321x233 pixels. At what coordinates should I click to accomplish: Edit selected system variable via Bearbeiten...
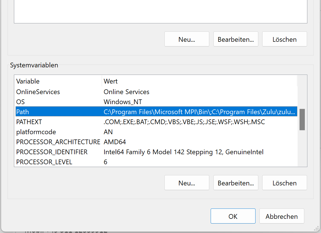coord(236,183)
